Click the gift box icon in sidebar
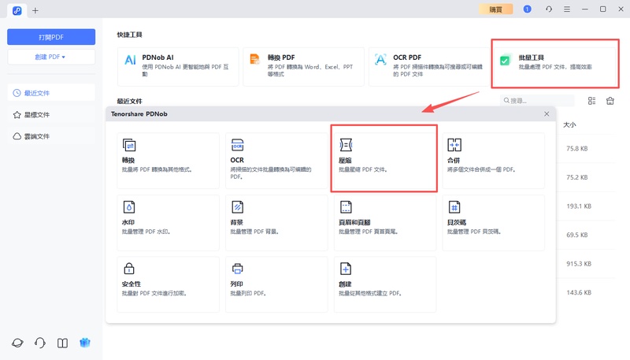 coord(84,343)
